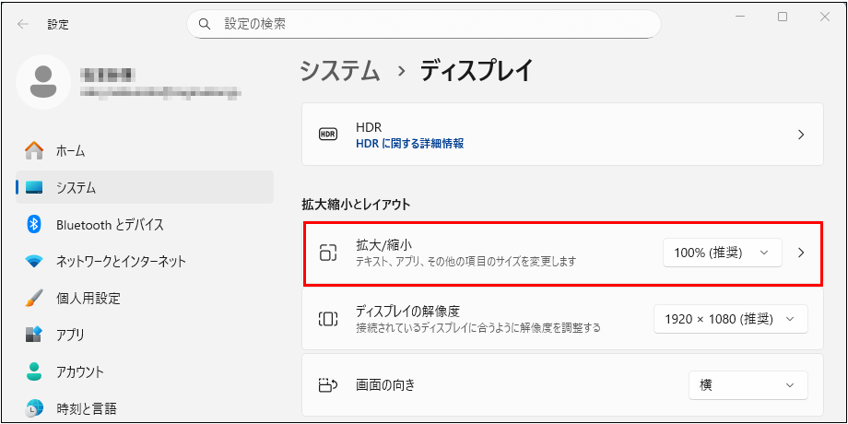Click the ディスプレイの解像度 resolution icon
This screenshot has width=848, height=424.
327,319
